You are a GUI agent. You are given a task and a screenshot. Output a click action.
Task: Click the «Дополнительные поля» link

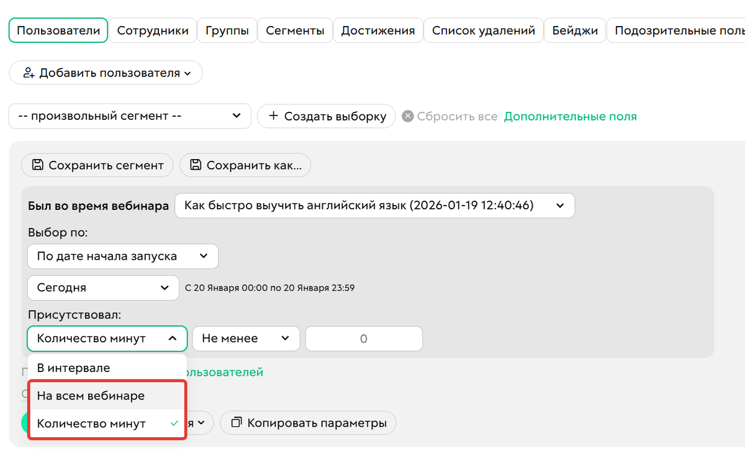[x=570, y=116]
